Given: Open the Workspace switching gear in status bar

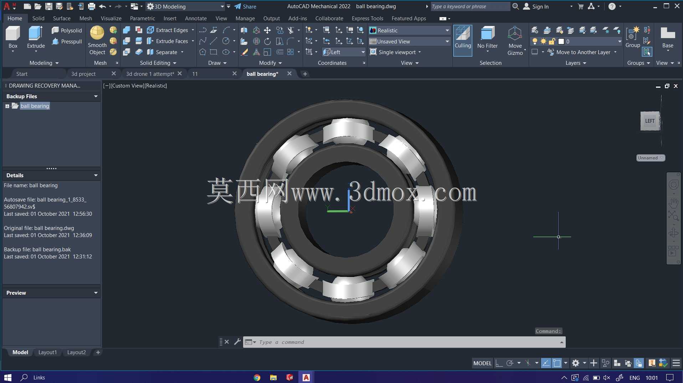Looking at the screenshot, I should (x=576, y=363).
